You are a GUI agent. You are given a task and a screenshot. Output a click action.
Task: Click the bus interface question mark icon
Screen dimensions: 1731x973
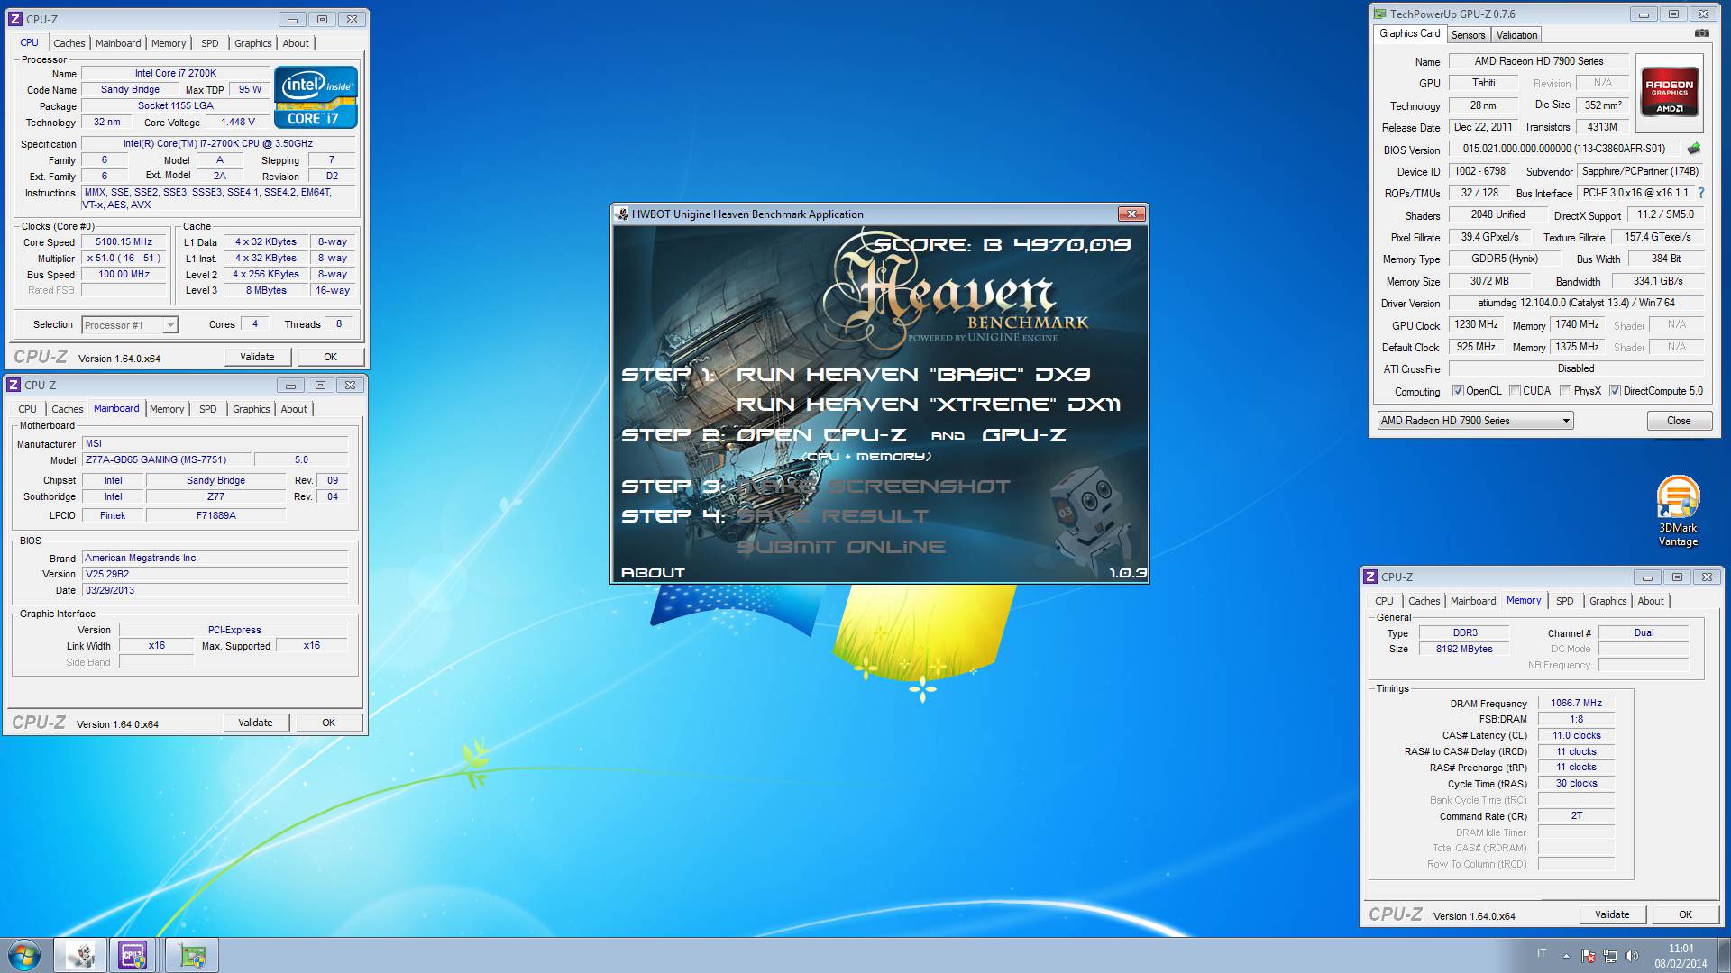click(x=1700, y=193)
